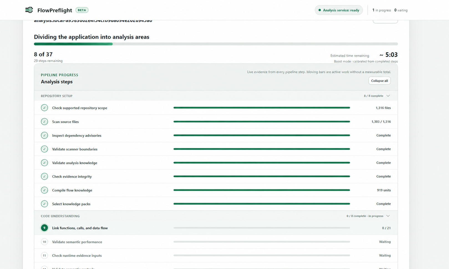Click the '0 waiting' counter
The width and height of the screenshot is (449, 269).
pyautogui.click(x=401, y=10)
